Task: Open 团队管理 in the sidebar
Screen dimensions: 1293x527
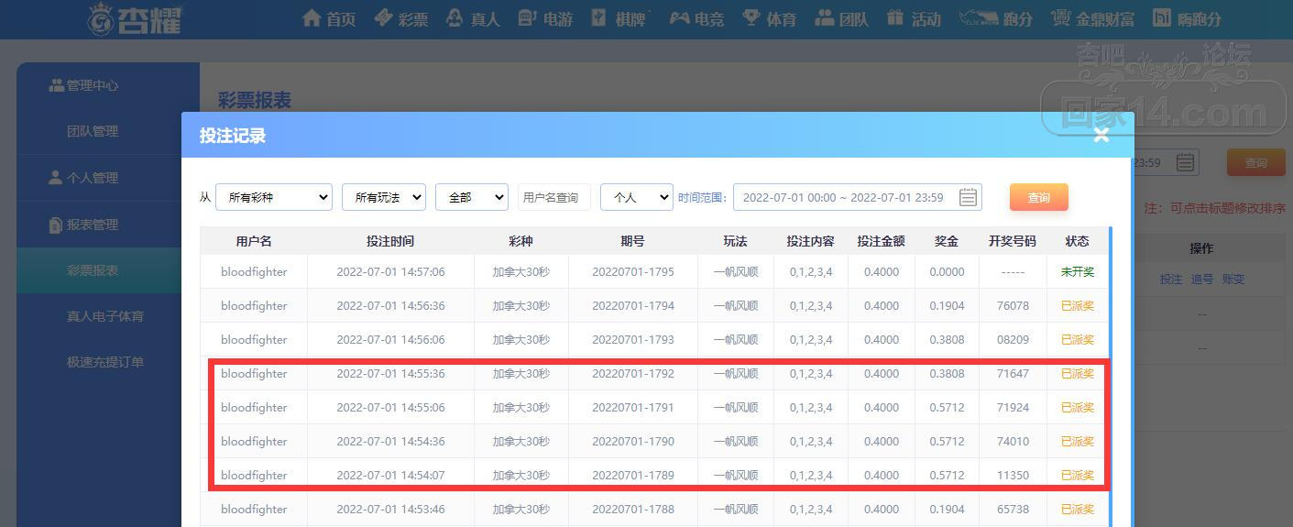Action: (x=107, y=131)
